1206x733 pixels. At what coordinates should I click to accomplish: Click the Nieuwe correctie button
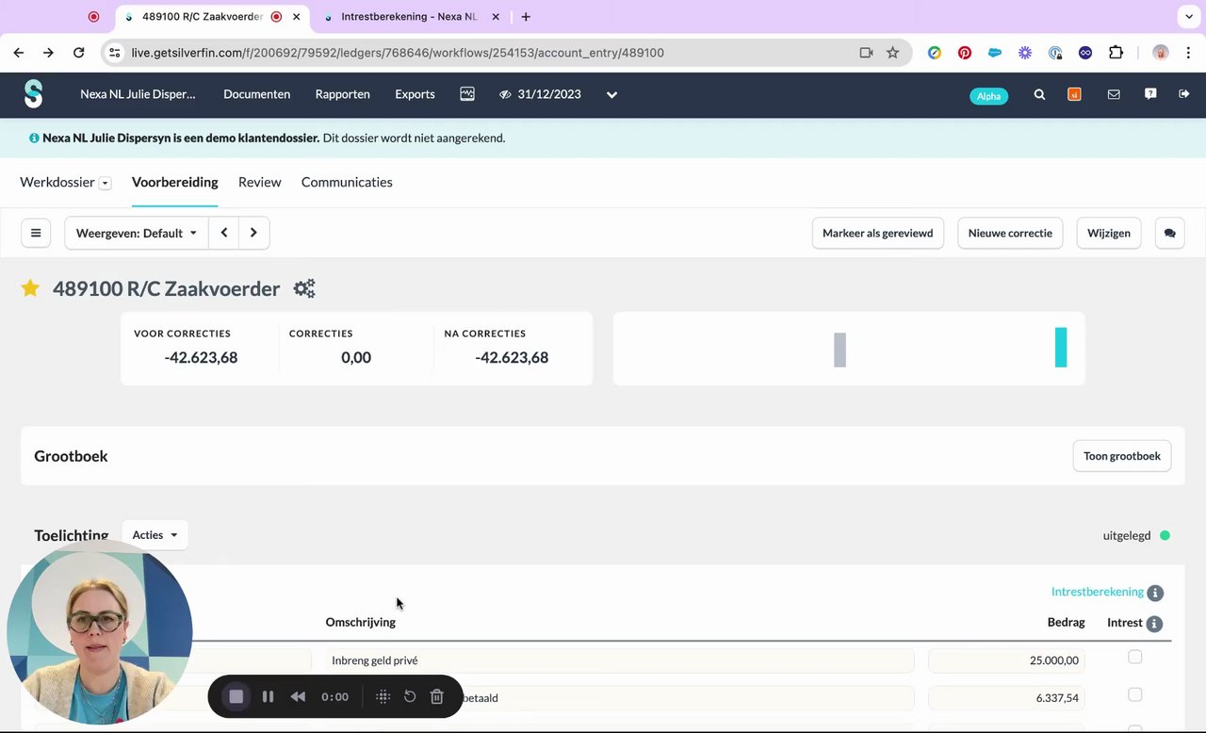[1010, 233]
